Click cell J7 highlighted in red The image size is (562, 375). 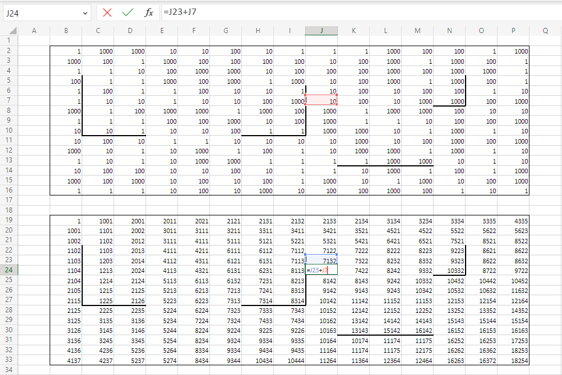tap(321, 101)
